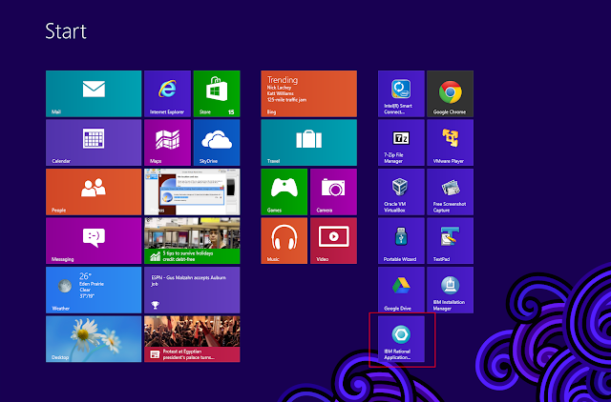
Task: Launch the Internet Explorer tile
Action: click(x=168, y=93)
